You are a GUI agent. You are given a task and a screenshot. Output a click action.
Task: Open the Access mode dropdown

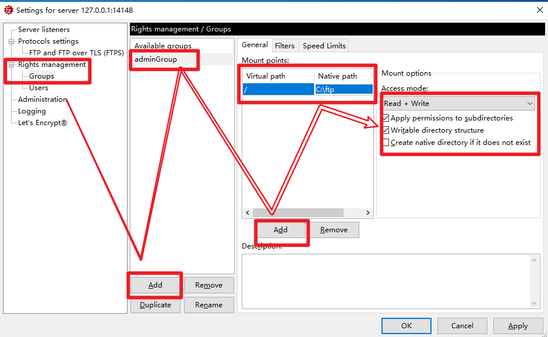(x=458, y=104)
